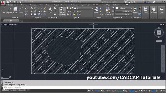Activate the Move tool in Modify
The height and width of the screenshot is (93, 166).
click(32, 8)
